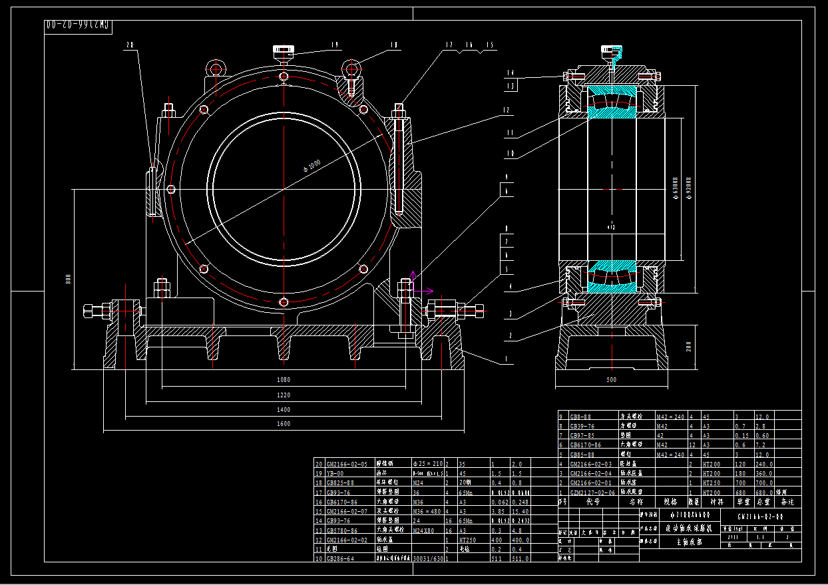The width and height of the screenshot is (828, 585).
Task: Click the GB825-88 code cell
Action: point(340,483)
